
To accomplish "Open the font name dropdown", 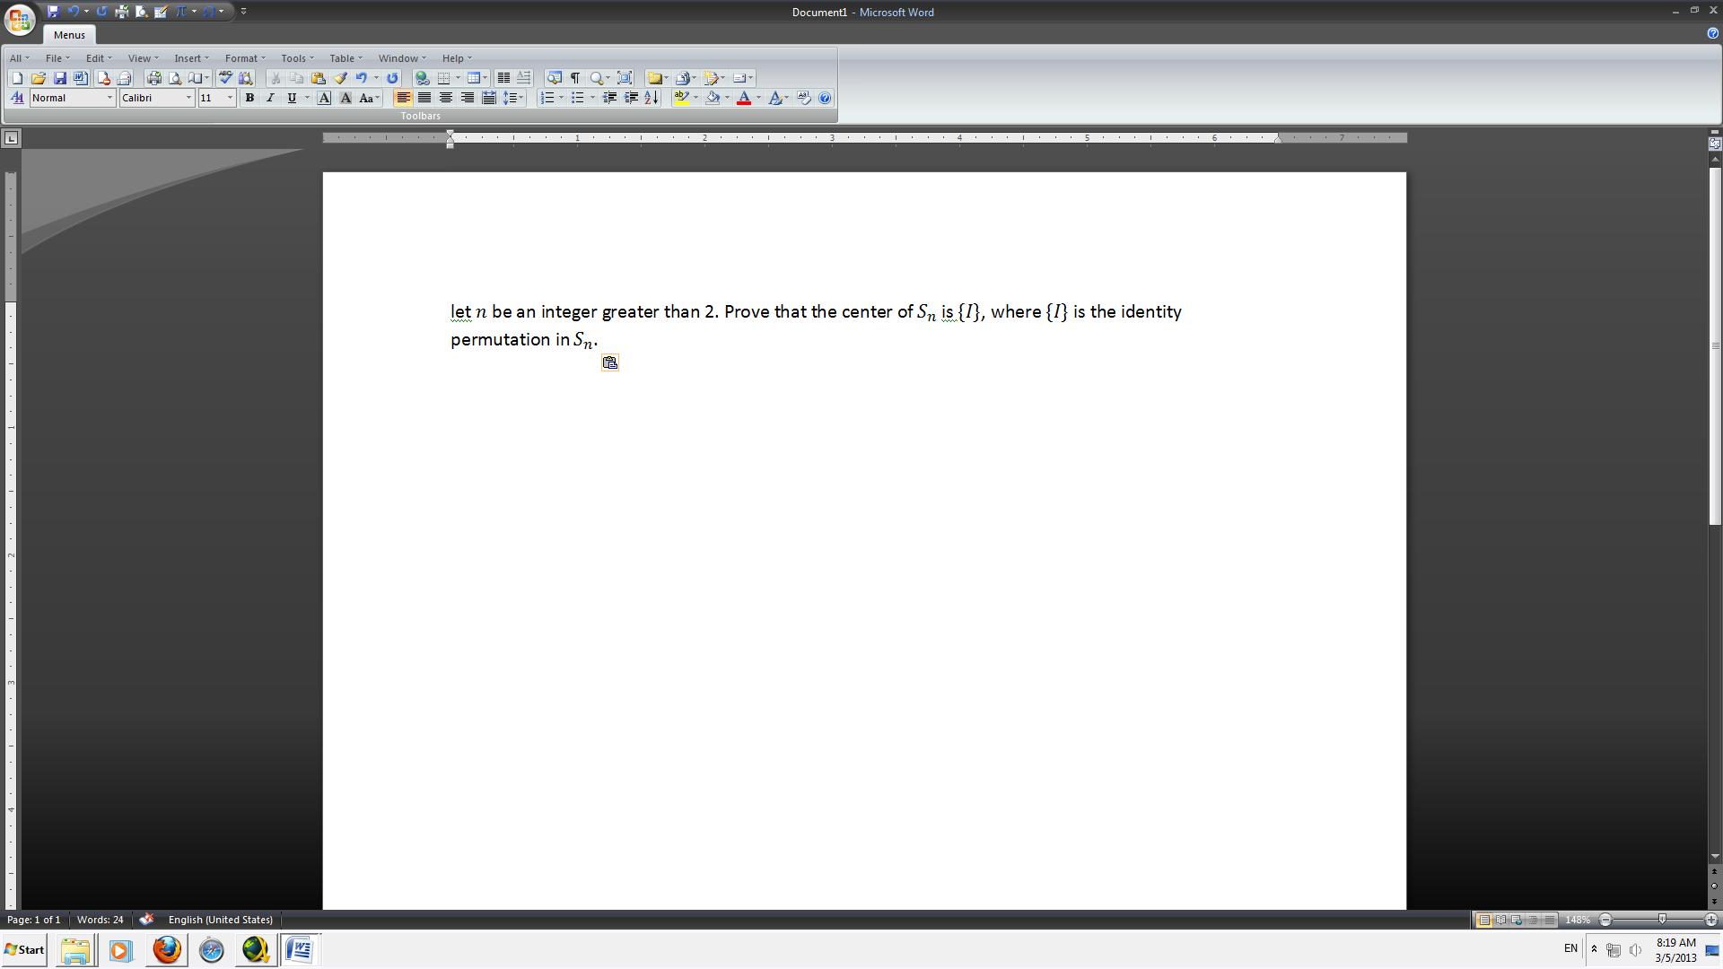I will 189,98.
